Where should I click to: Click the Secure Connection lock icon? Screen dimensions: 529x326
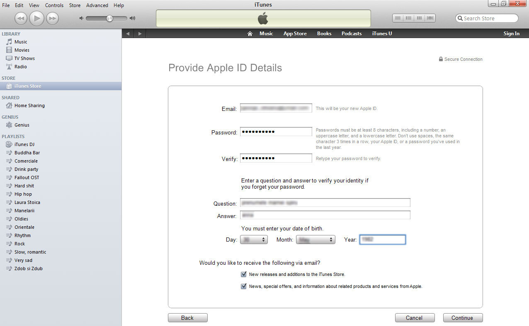(x=441, y=59)
